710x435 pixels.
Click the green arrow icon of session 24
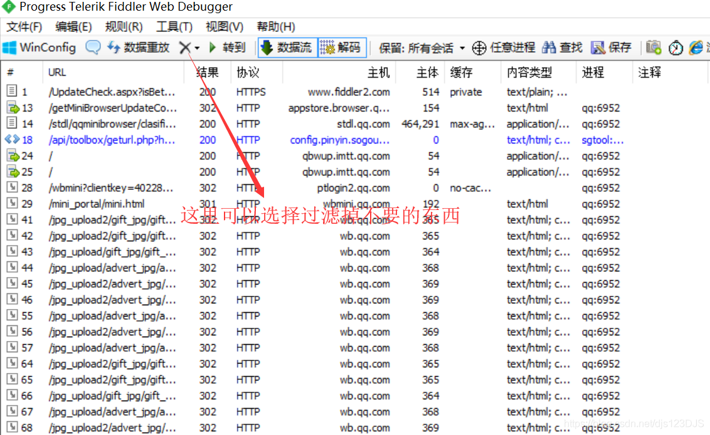tap(13, 155)
